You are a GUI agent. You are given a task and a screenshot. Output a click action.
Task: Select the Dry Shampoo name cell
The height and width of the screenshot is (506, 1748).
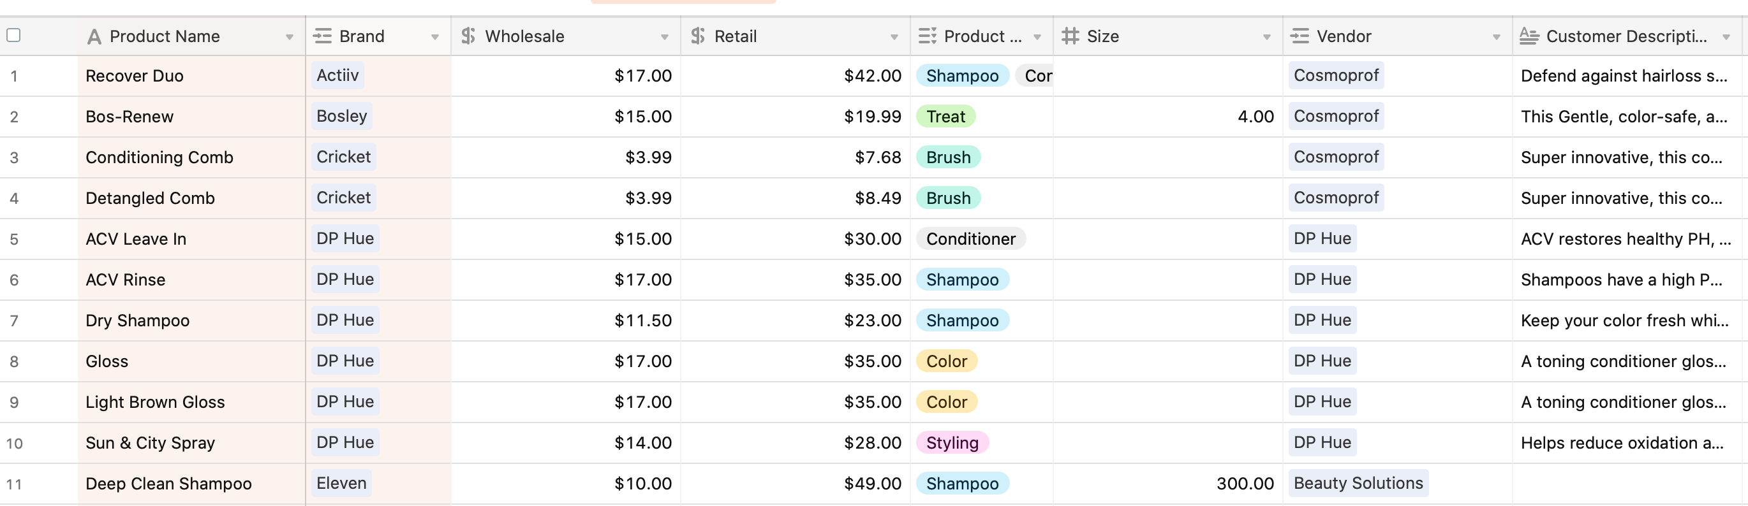click(x=191, y=320)
